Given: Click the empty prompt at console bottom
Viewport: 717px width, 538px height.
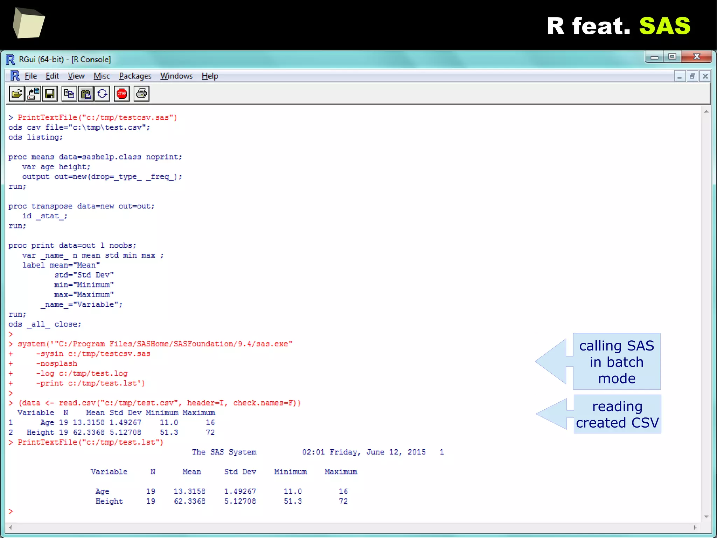Looking at the screenshot, I should pyautogui.click(x=11, y=511).
